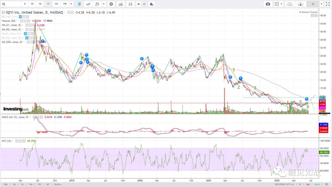Select the 1D interval
The image size is (332, 187).
point(48,4)
